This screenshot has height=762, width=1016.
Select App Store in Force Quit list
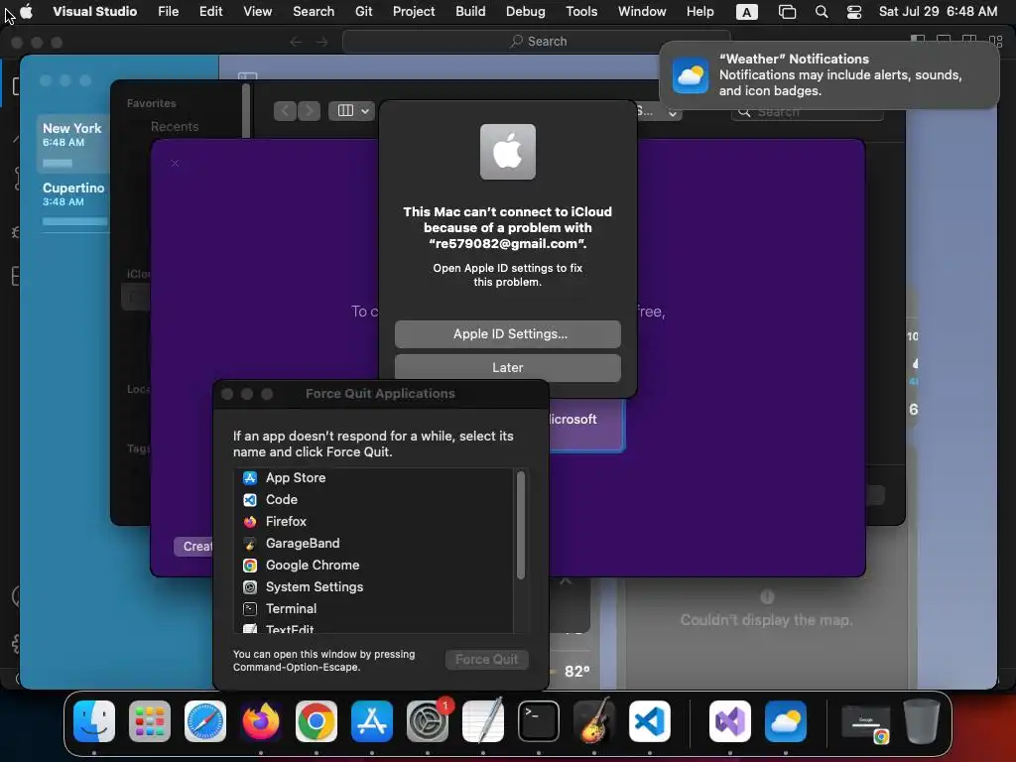(374, 477)
